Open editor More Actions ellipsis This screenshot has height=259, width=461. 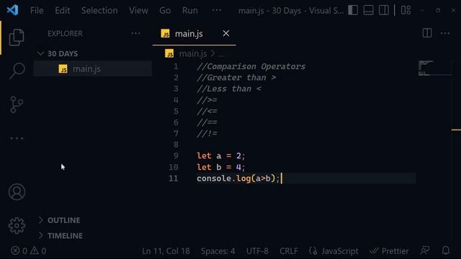[445, 33]
